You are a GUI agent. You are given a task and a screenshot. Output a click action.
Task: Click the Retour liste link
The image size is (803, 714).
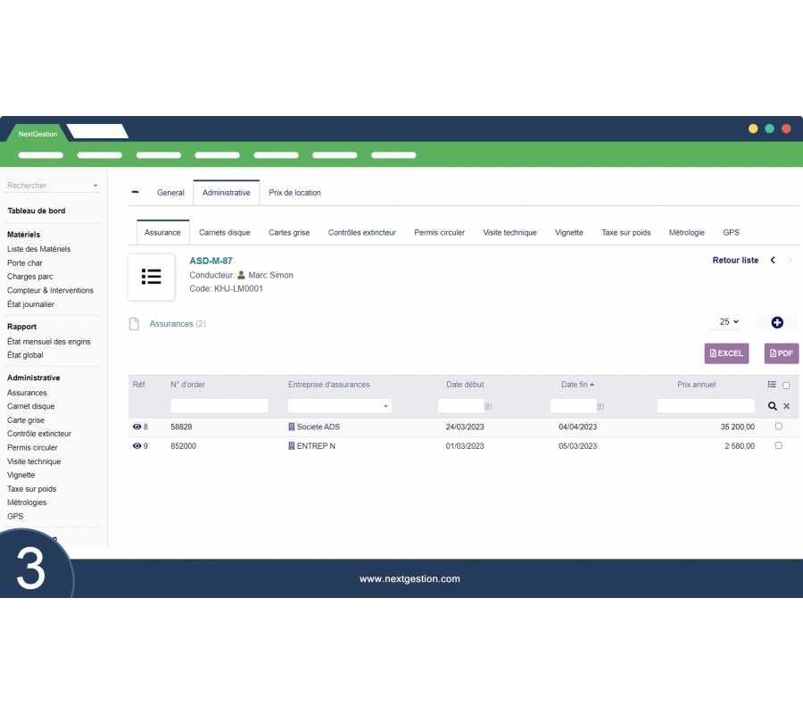pos(735,260)
